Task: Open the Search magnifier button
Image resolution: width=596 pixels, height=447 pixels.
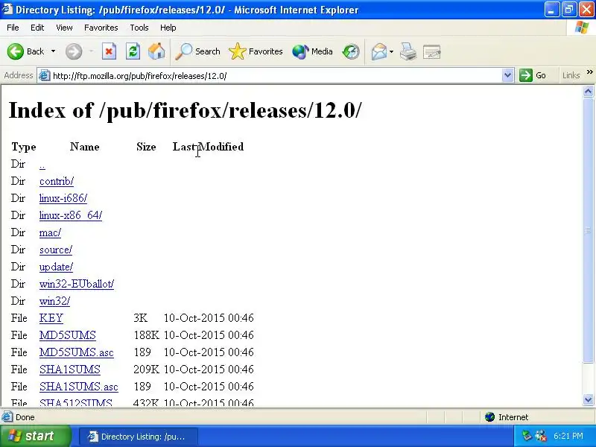Action: (x=197, y=51)
